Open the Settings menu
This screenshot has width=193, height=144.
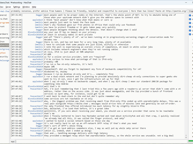pos(17,7)
